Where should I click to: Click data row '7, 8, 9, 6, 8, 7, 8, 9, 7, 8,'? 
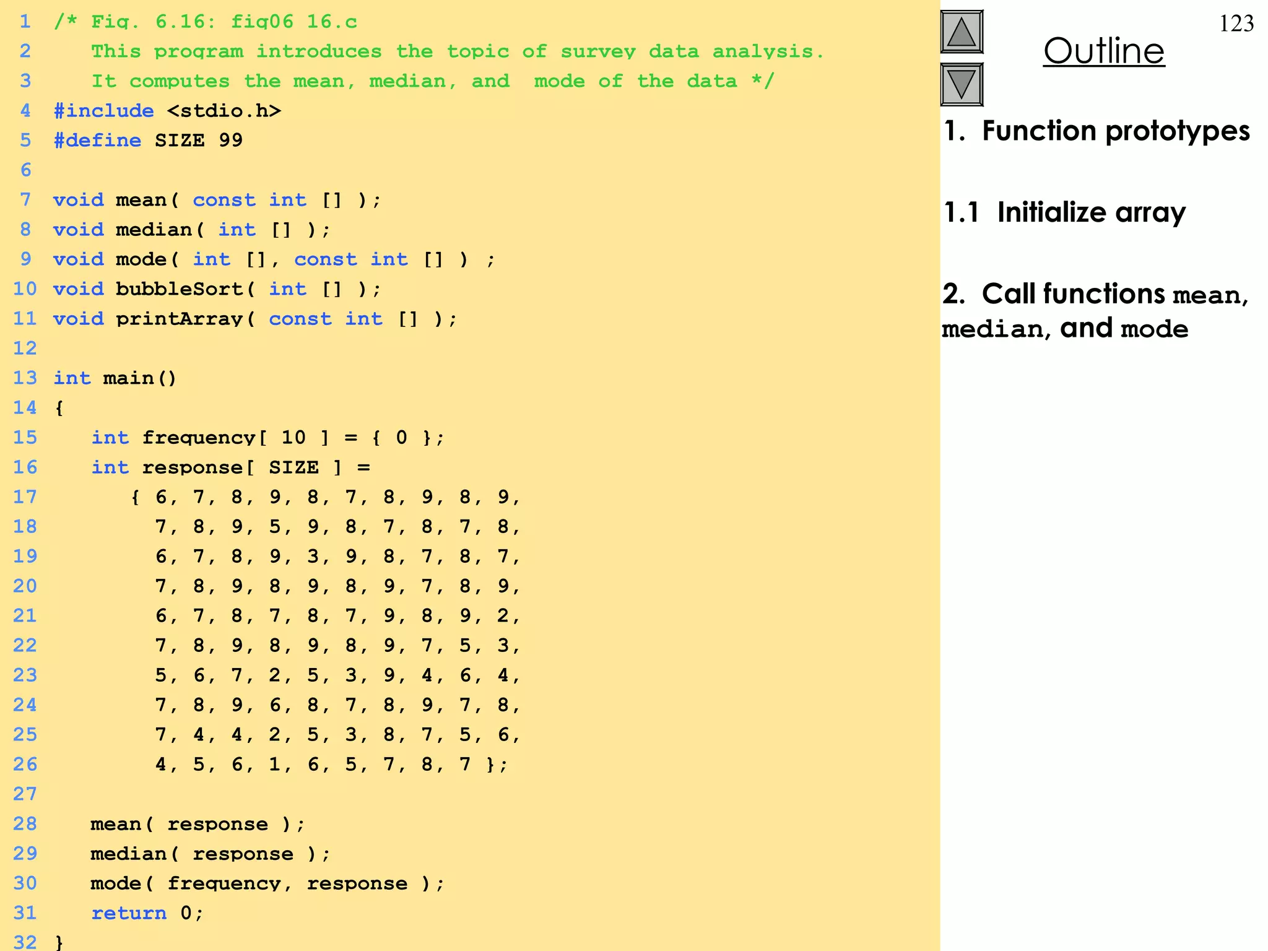click(338, 705)
